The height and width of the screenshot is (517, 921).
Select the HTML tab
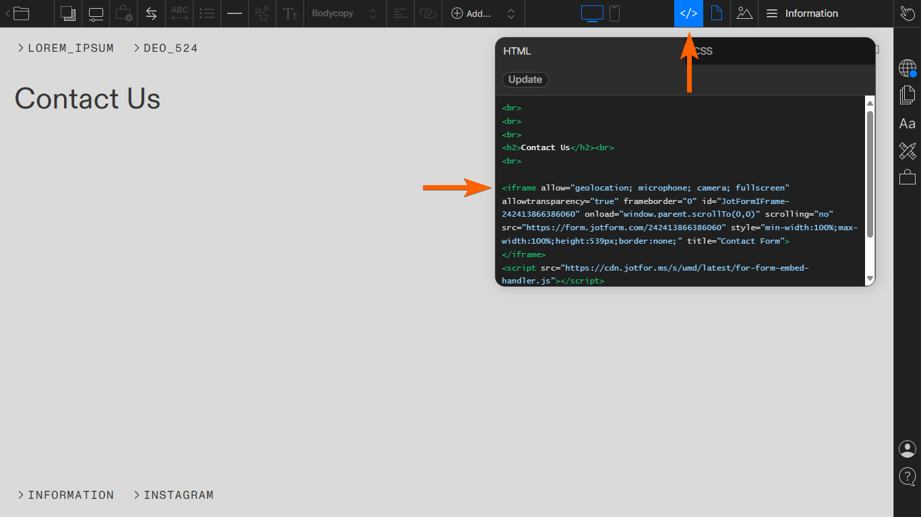click(x=517, y=51)
